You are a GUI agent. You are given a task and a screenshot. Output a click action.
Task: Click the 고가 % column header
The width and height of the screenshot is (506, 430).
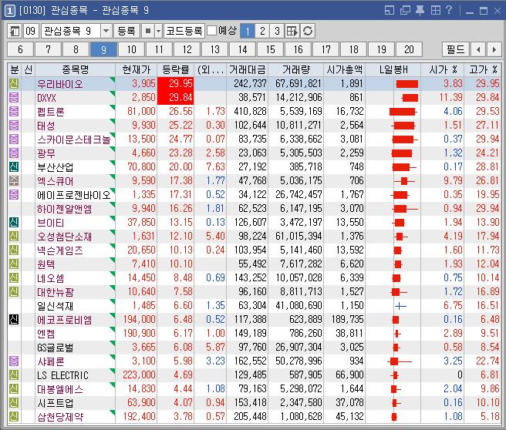(x=483, y=69)
